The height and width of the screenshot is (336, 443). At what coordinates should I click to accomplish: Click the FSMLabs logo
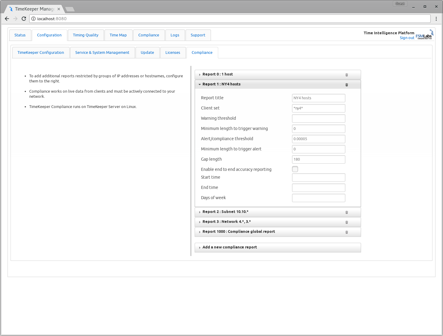click(424, 35)
